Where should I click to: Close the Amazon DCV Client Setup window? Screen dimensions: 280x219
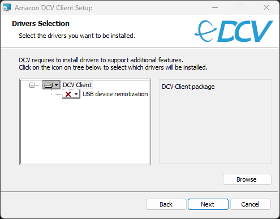point(266,8)
